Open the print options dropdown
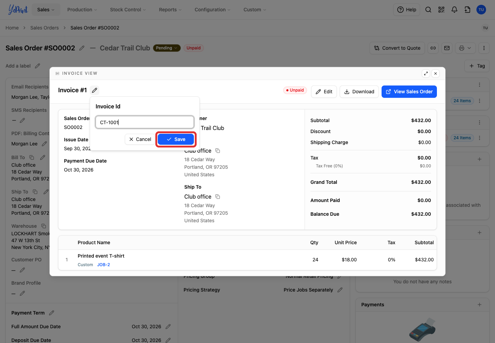 (x=465, y=48)
